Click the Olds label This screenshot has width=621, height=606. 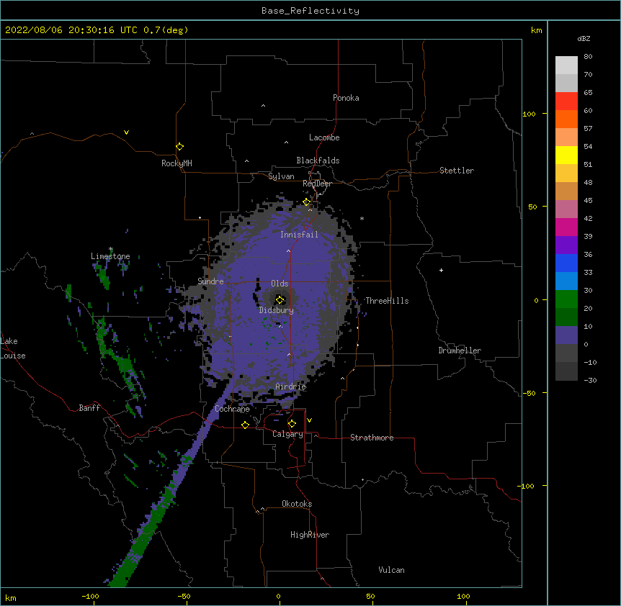pyautogui.click(x=280, y=284)
